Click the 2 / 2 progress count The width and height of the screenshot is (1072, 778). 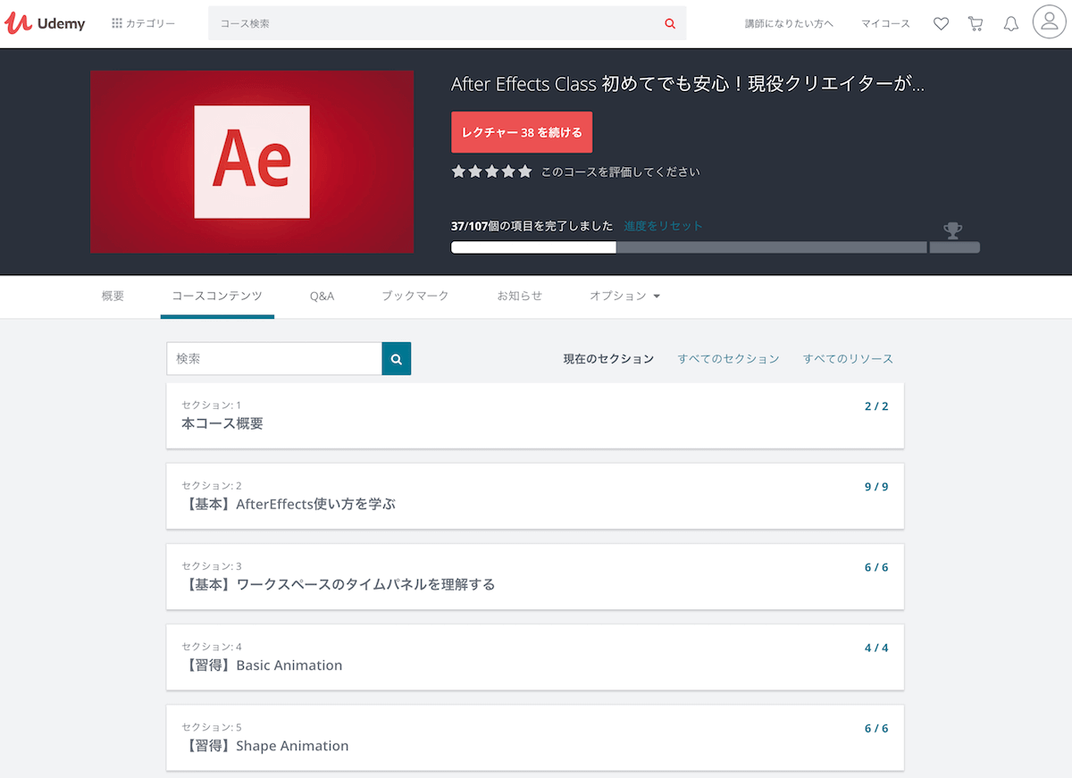(876, 406)
